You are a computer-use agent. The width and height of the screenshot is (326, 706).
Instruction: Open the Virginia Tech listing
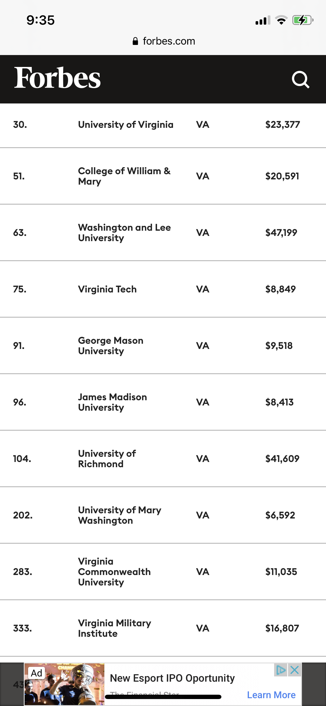(107, 289)
